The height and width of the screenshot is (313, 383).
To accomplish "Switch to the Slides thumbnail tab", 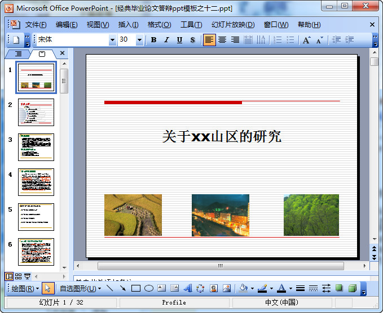I will [42, 54].
